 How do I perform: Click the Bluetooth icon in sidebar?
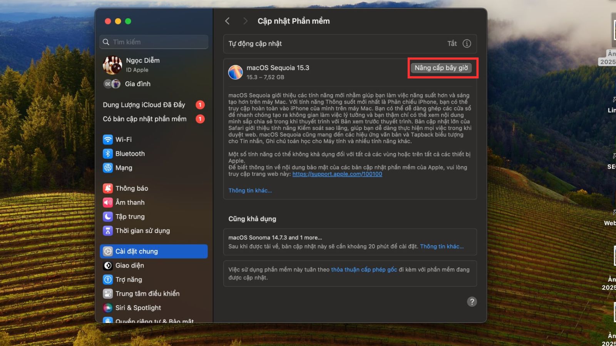(x=108, y=154)
